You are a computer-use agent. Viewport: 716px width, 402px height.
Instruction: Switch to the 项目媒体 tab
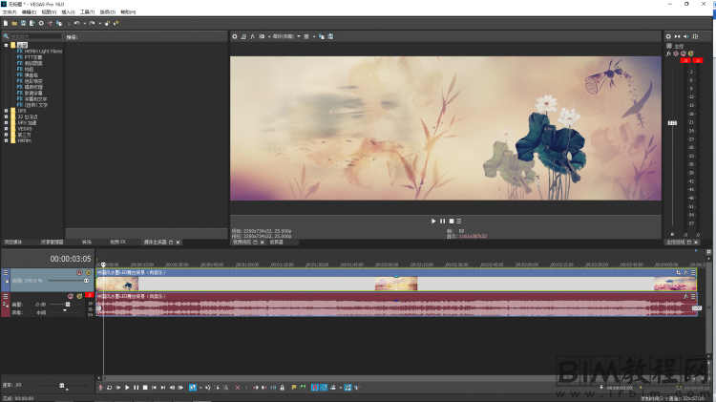tap(13, 243)
